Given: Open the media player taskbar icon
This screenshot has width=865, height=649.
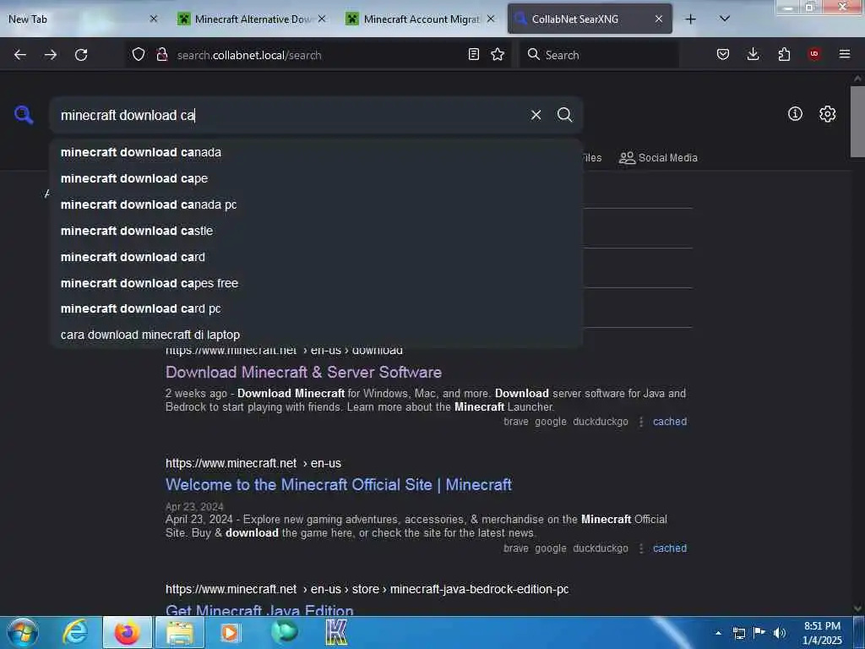Looking at the screenshot, I should pos(230,632).
